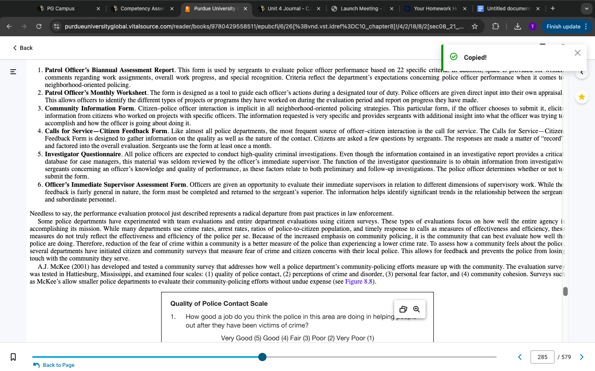
Task: Open the figure in new window icon
Action: point(403,309)
